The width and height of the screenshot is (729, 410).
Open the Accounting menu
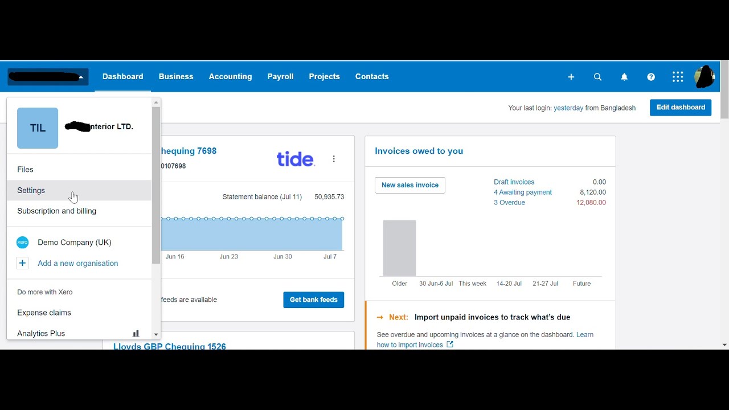[x=230, y=76]
